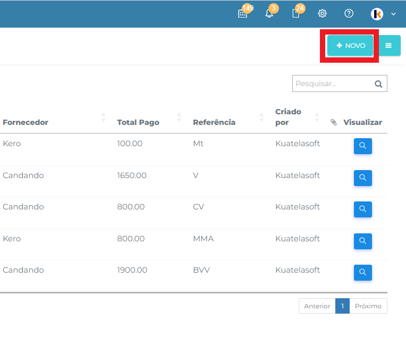The height and width of the screenshot is (345, 406).
Task: Go to Próximo page
Action: [x=368, y=306]
